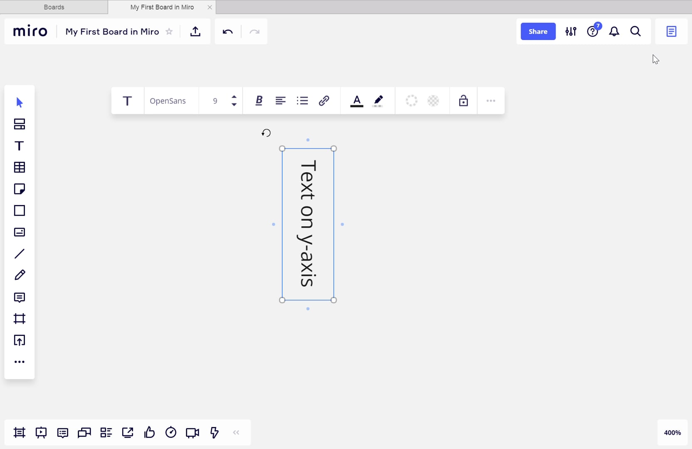
Task: Open the Comment tool
Action: click(x=19, y=298)
